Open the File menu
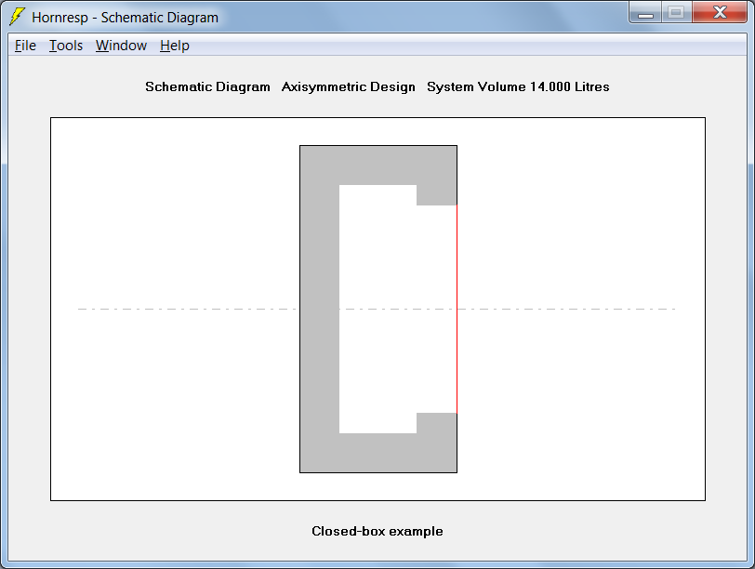Screen dimensions: 755x569 click(25, 46)
